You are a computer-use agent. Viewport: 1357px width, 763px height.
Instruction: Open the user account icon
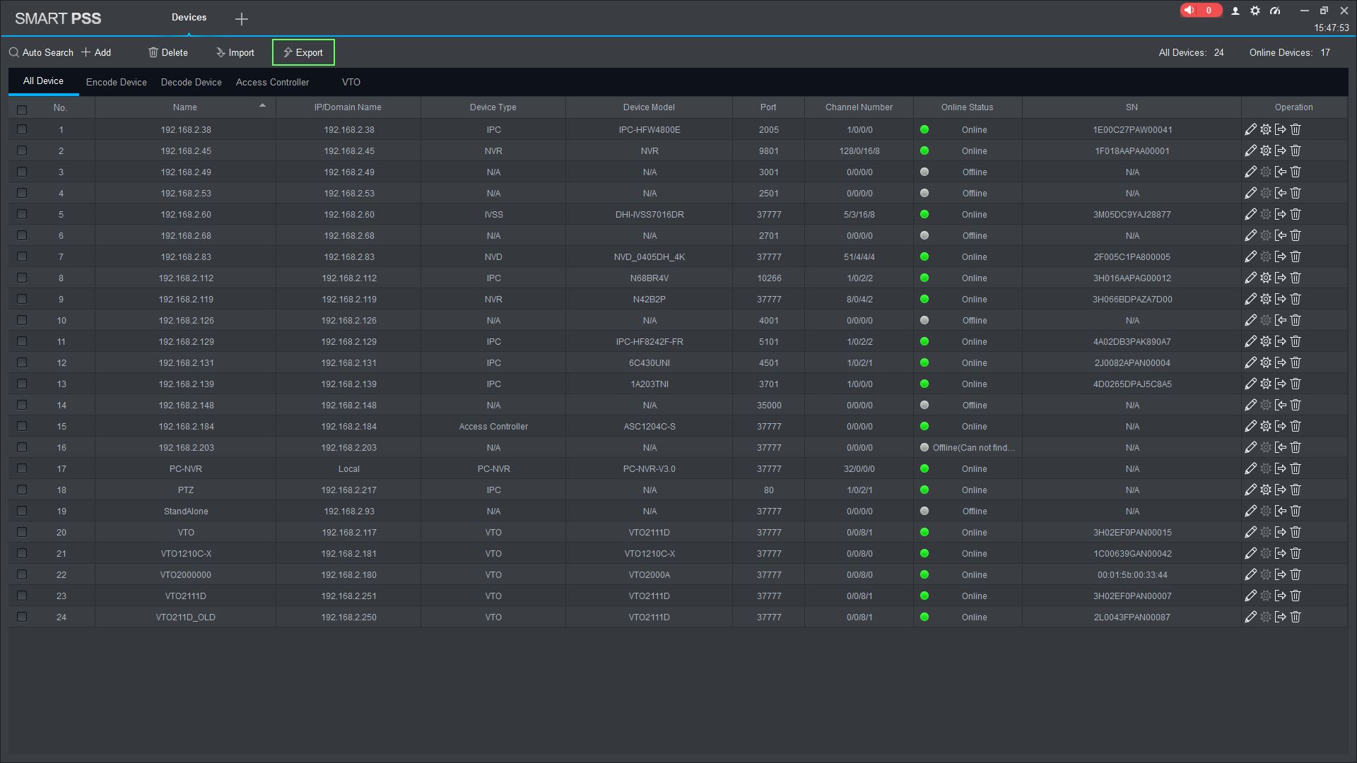pyautogui.click(x=1235, y=11)
